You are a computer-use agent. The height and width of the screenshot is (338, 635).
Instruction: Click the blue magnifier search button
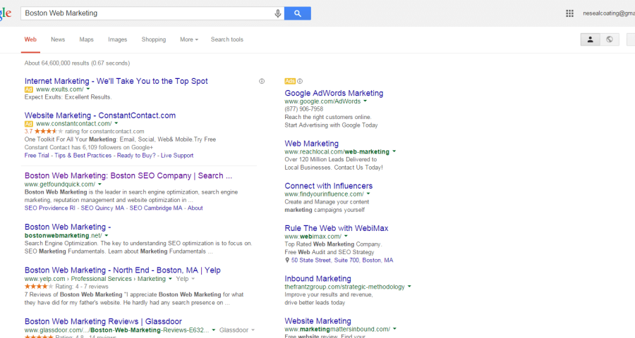(298, 13)
